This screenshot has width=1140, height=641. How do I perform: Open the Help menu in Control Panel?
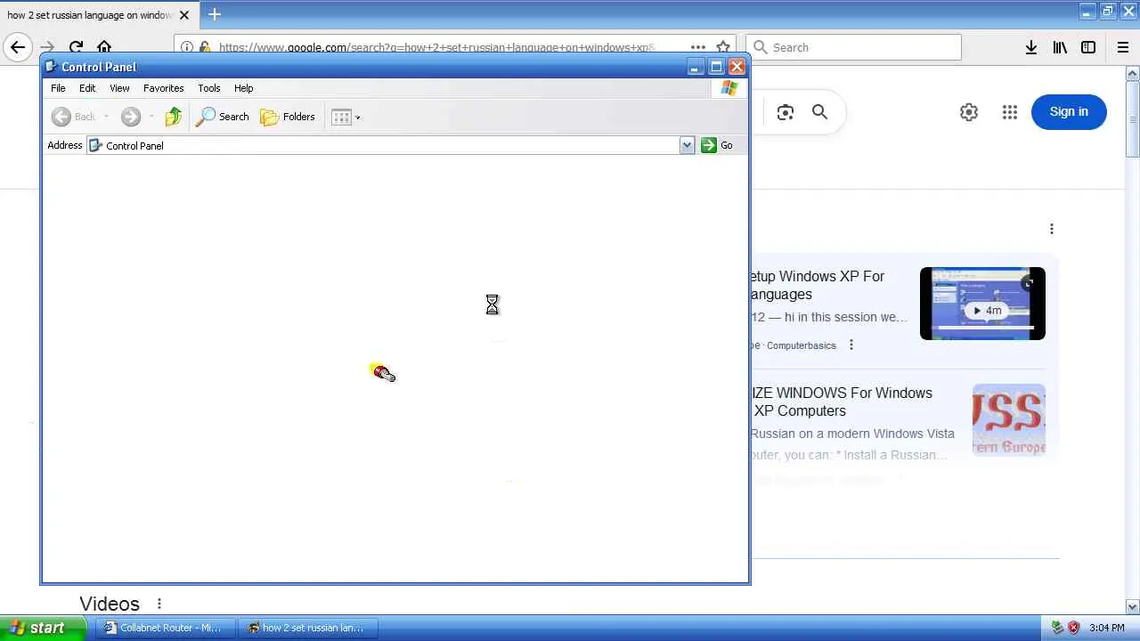[244, 88]
